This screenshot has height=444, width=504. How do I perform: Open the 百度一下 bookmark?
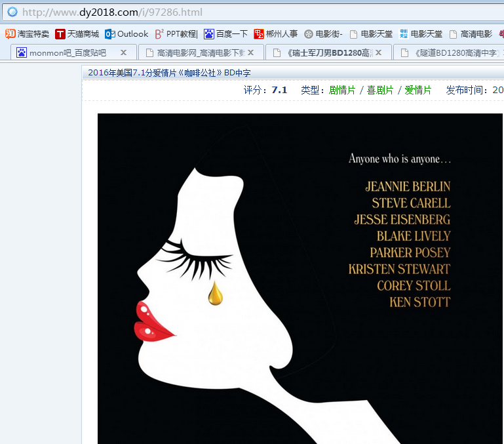[225, 34]
